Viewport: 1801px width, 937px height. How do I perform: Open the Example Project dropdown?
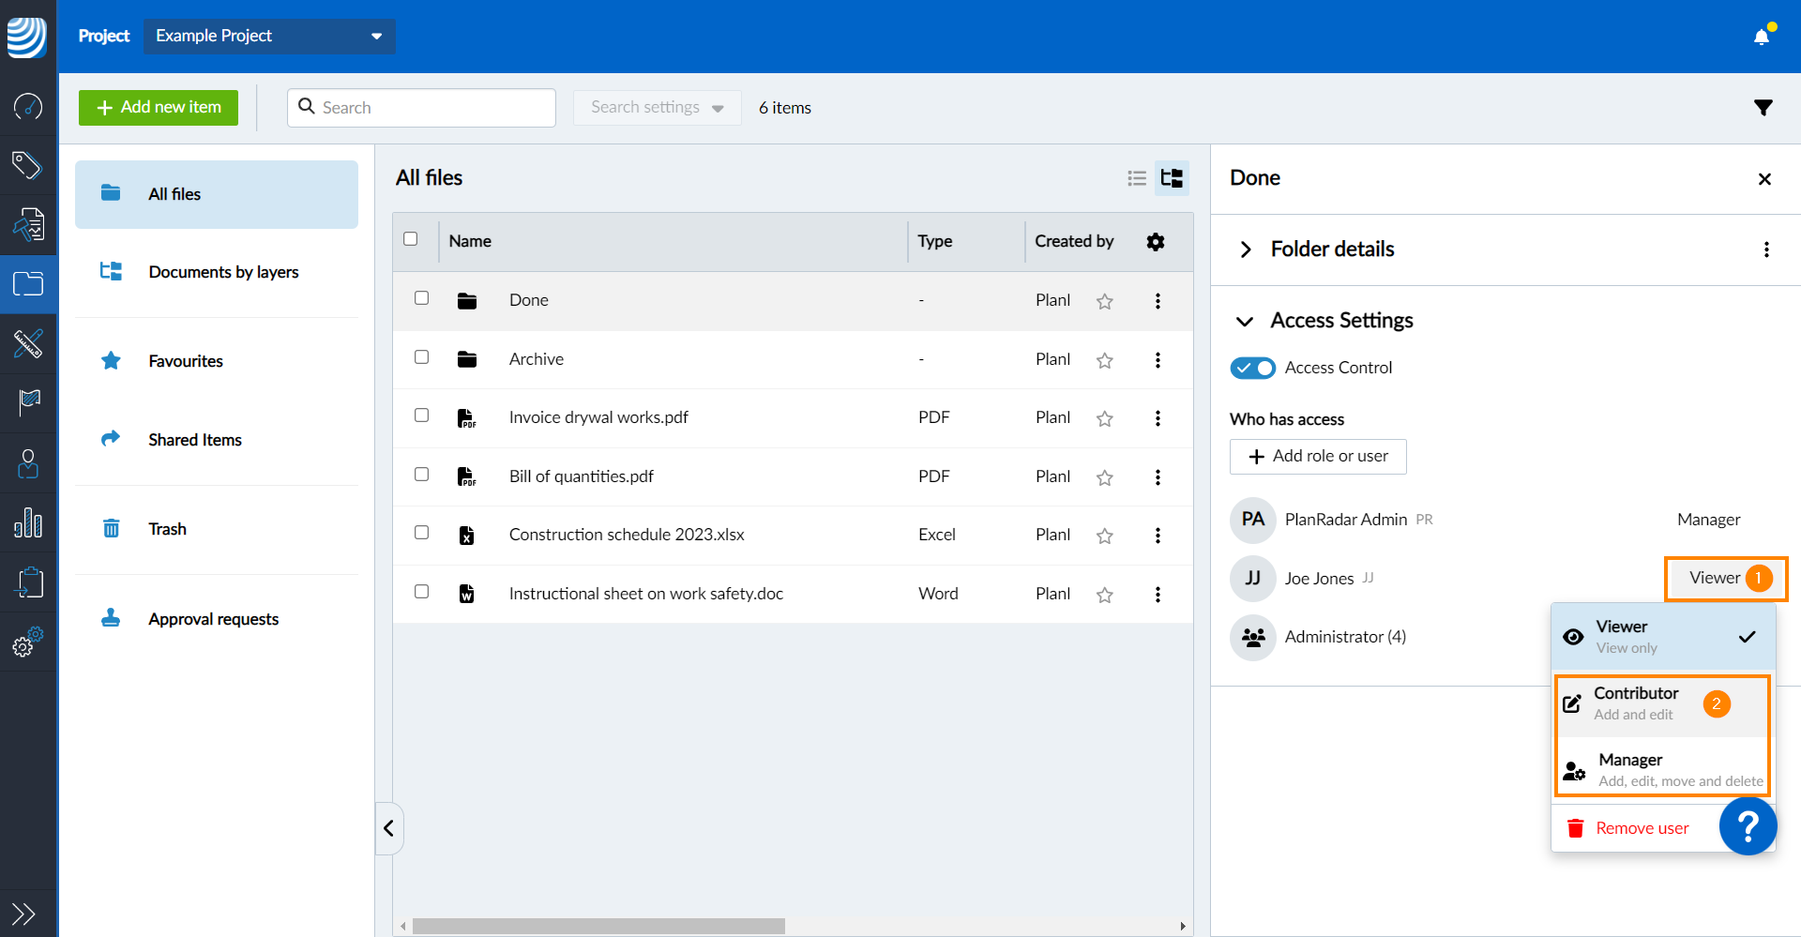tap(269, 36)
